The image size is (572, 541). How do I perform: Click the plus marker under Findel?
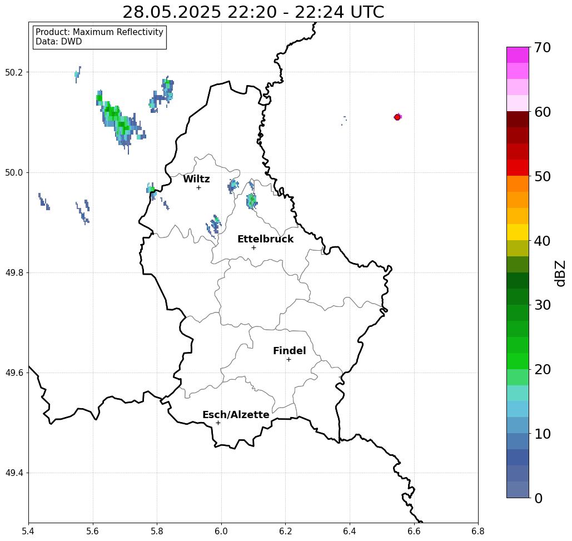tap(289, 360)
